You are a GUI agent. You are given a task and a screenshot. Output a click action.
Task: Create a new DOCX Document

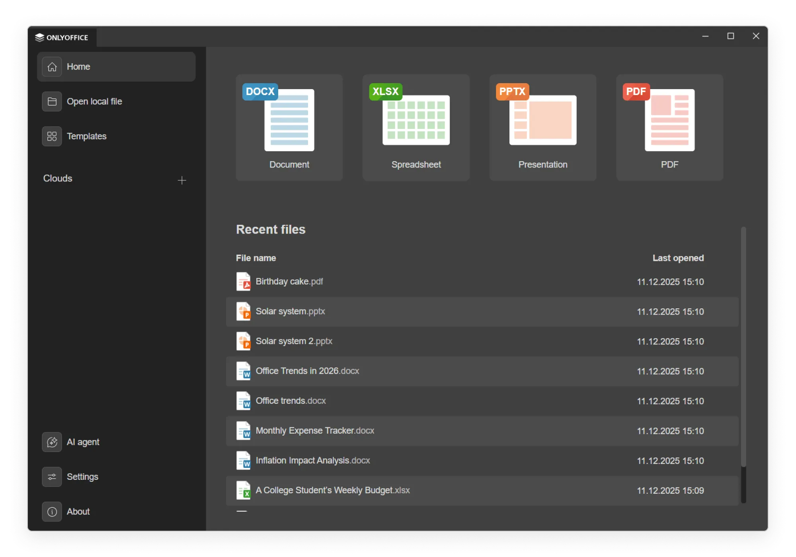(289, 127)
